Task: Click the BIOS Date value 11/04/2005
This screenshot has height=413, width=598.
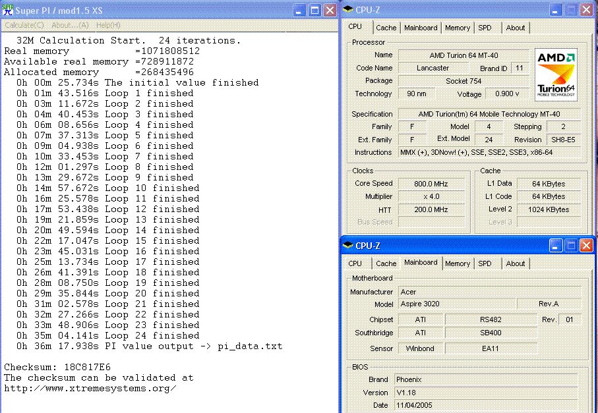Action: 486,405
